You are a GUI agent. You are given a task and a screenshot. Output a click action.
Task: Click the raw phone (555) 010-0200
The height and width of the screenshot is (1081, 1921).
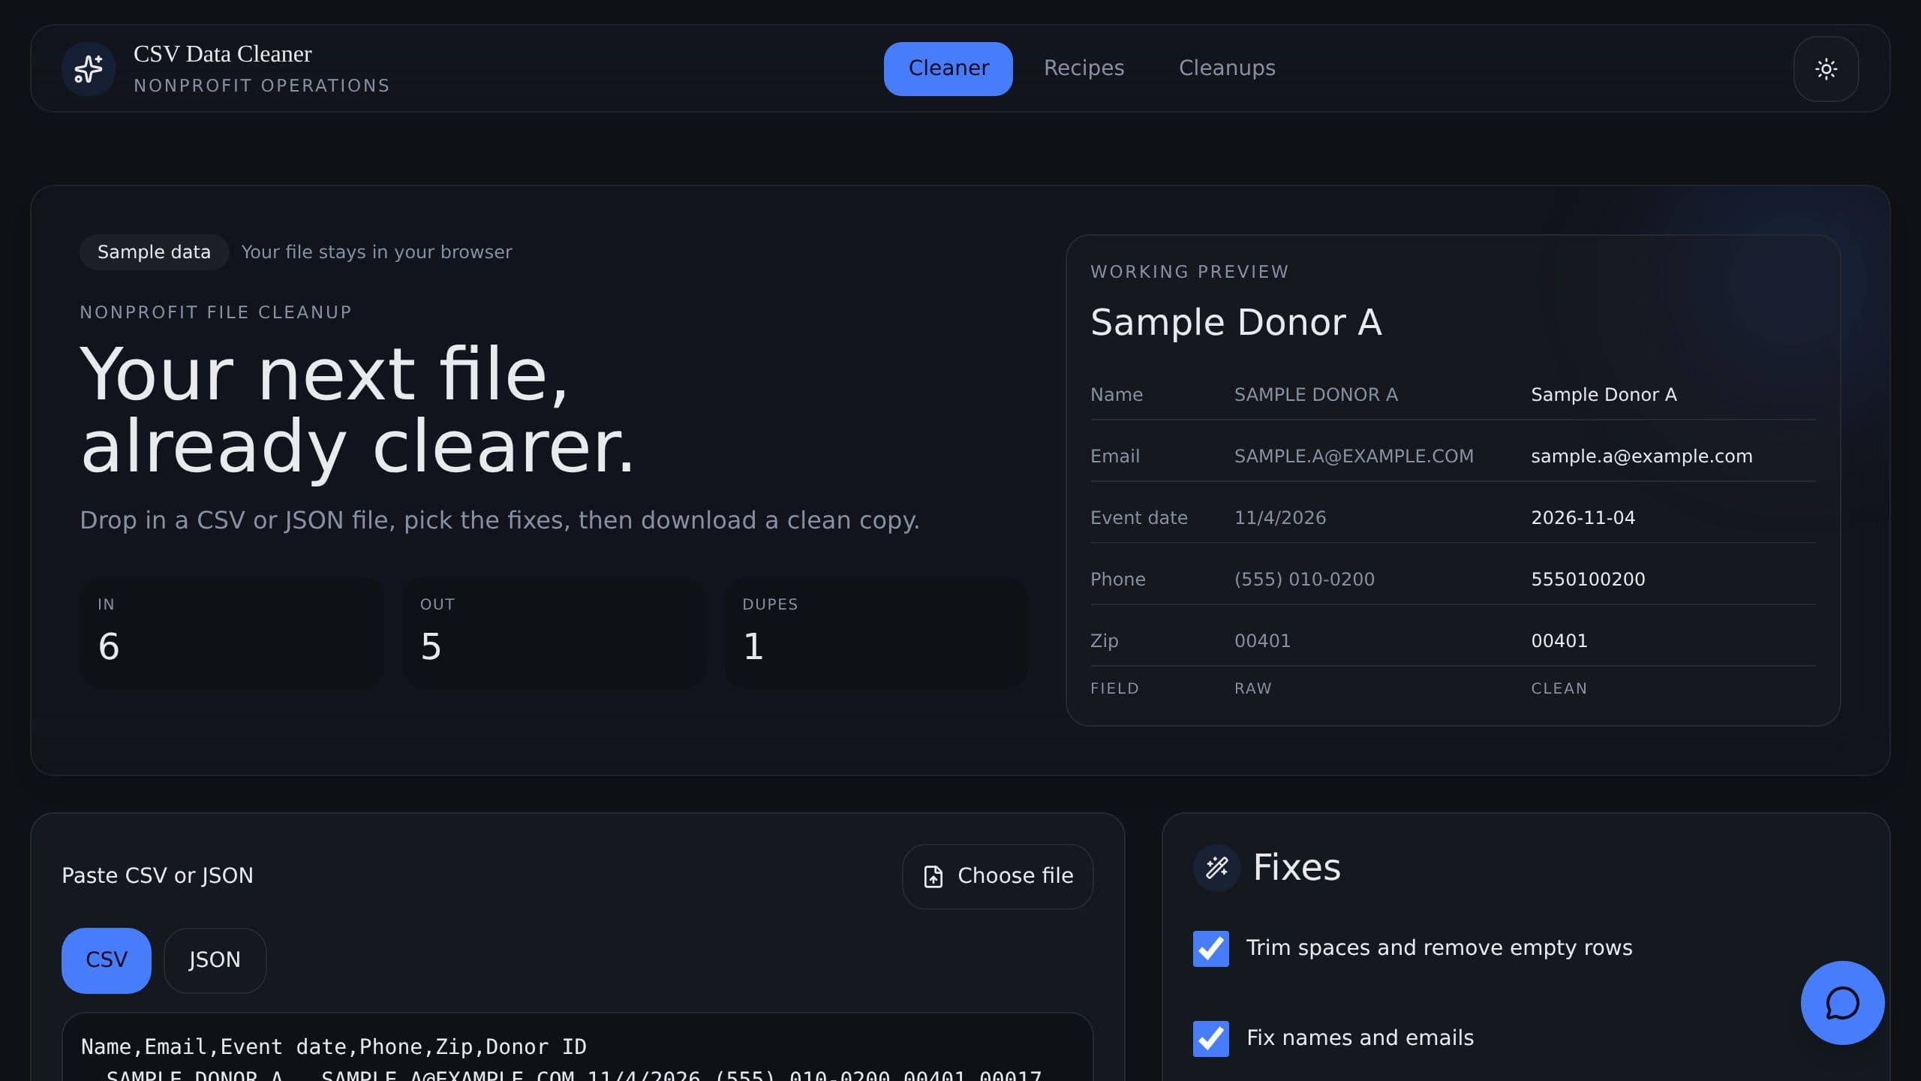pos(1304,580)
